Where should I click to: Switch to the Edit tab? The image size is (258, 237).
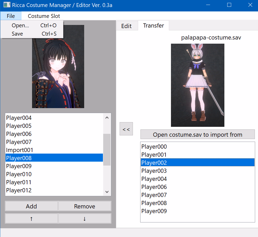coord(126,26)
